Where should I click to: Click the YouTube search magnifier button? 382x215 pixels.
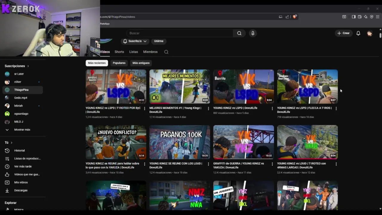tap(239, 33)
